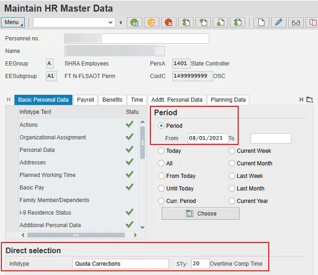Screen dimensions: 318x275
Task: Select the Today radio button
Action: coord(162,151)
